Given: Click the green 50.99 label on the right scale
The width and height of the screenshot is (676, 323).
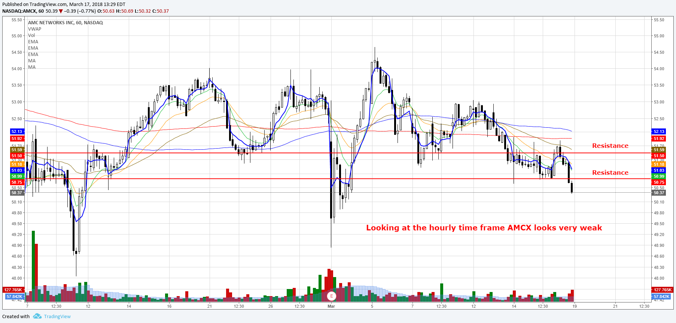Looking at the screenshot, I should click(x=659, y=176).
